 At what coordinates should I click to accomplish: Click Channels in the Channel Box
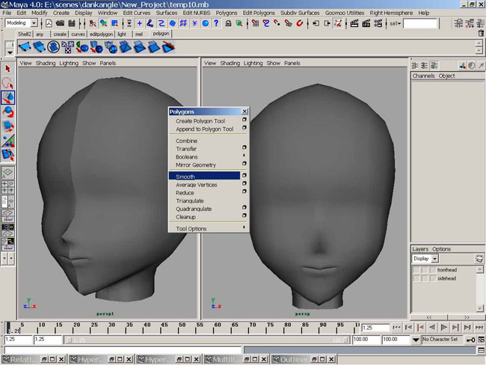pos(423,76)
